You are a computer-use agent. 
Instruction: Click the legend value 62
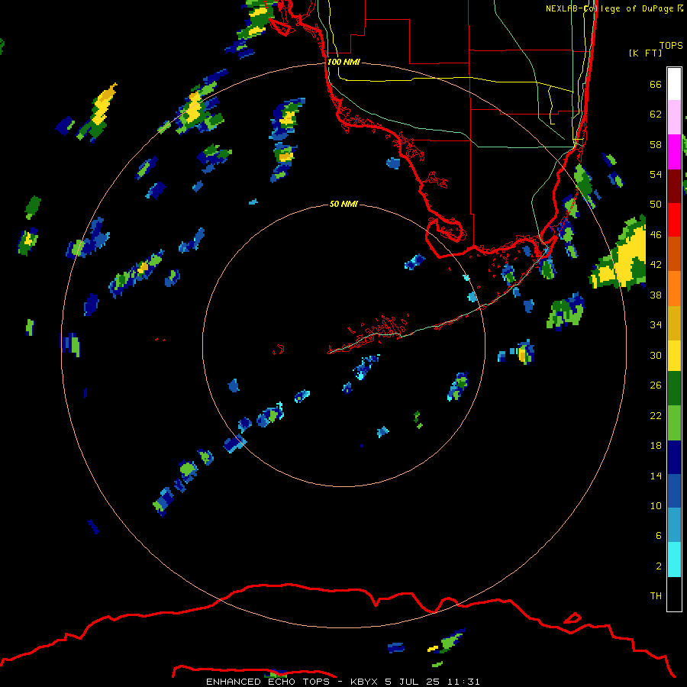pos(656,114)
